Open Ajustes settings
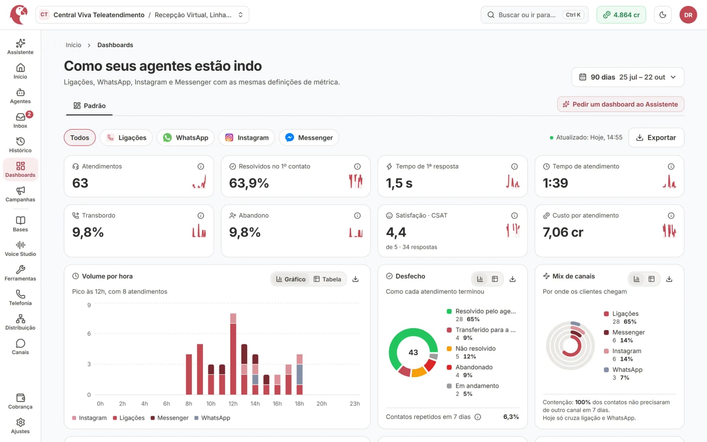707x442 pixels. point(20,426)
